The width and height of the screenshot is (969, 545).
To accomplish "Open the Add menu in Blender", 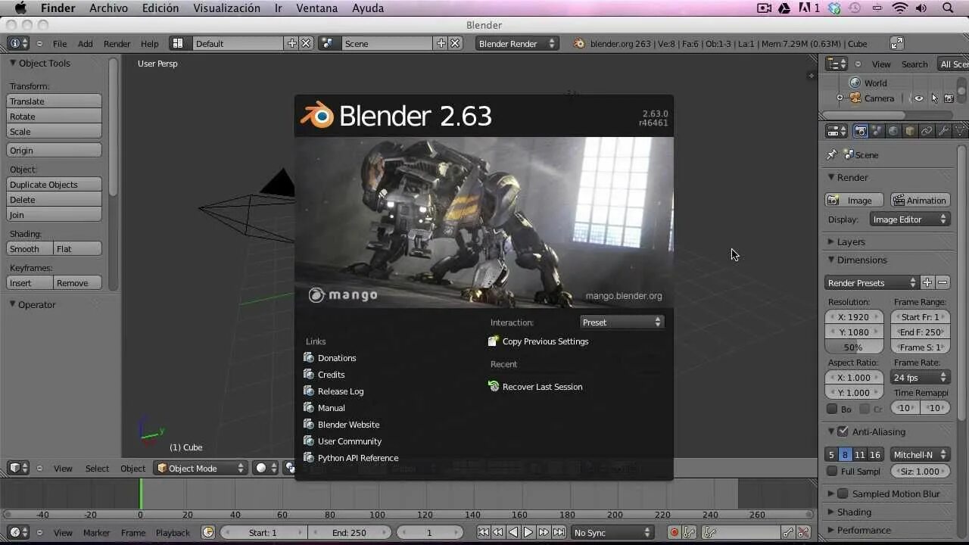I will pyautogui.click(x=86, y=44).
